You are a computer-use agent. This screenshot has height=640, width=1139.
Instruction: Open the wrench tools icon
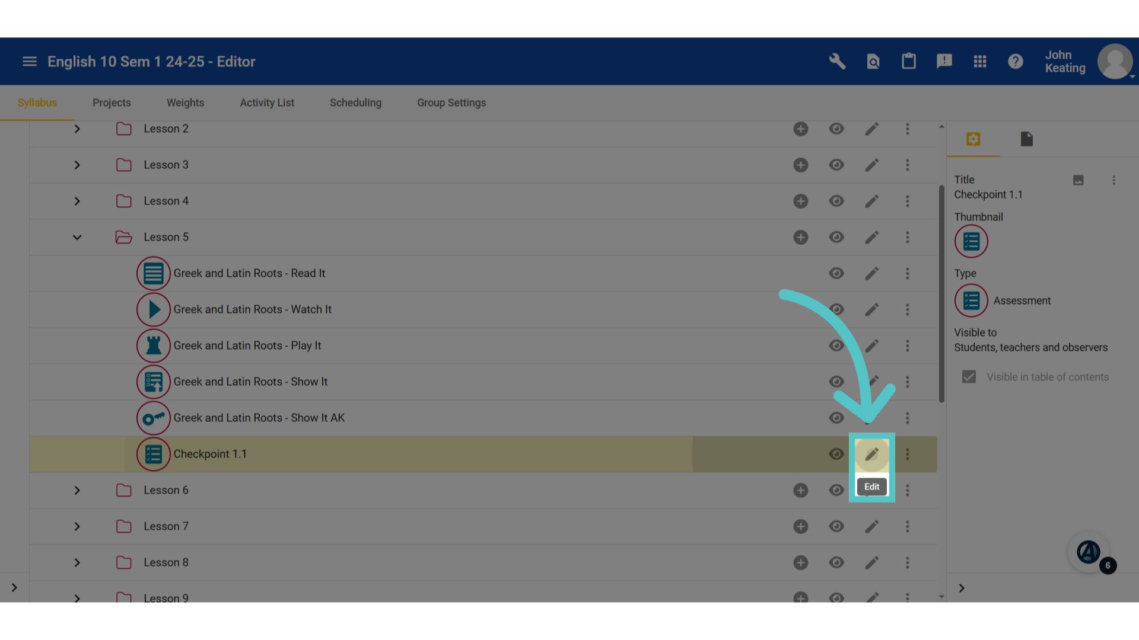pyautogui.click(x=837, y=62)
